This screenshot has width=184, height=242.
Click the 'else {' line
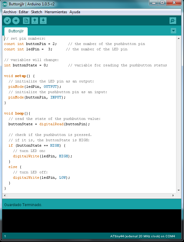point(15,167)
